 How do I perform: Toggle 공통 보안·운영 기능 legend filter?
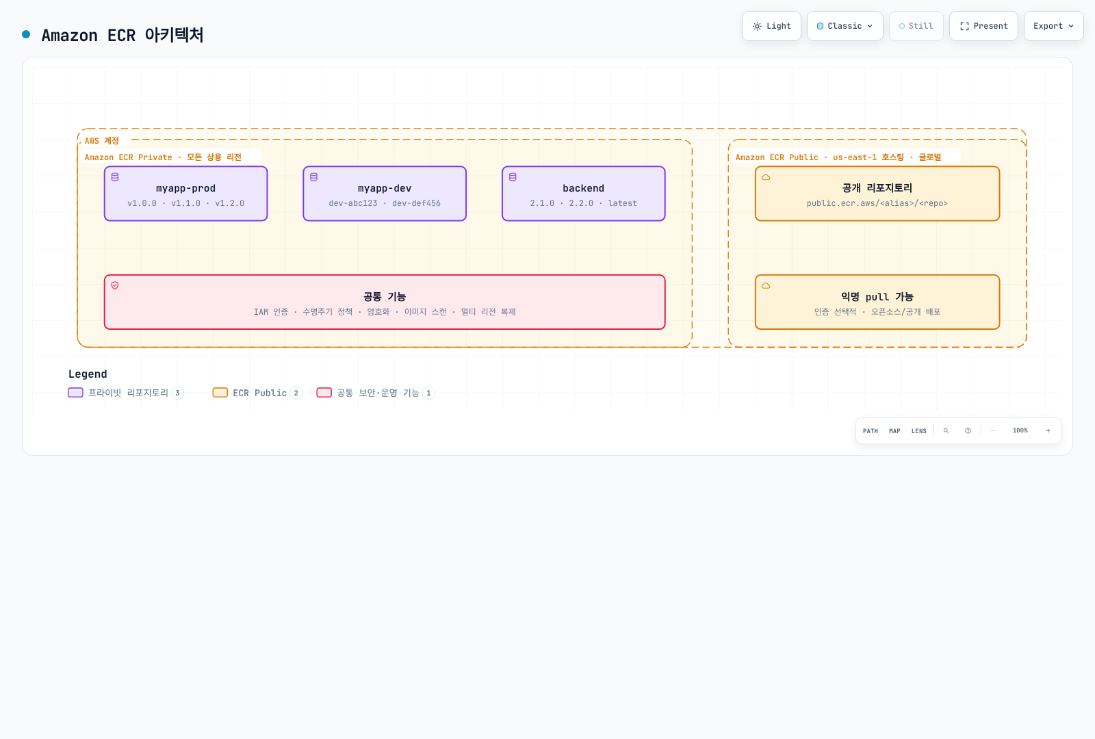[376, 393]
